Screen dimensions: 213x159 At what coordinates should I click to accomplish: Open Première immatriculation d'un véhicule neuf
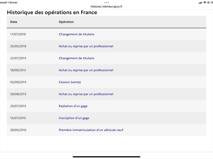pos(91,130)
